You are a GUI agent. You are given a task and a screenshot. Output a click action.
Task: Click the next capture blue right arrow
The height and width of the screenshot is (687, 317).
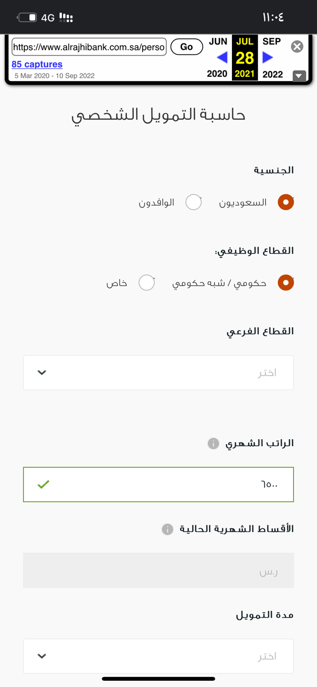point(268,57)
